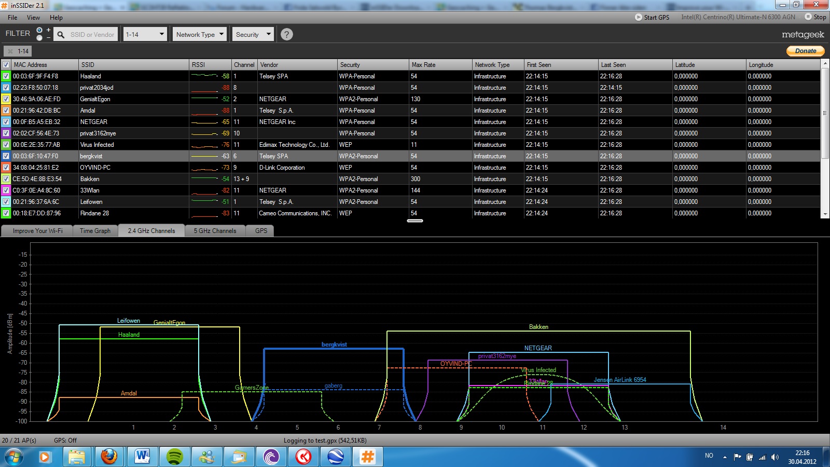The height and width of the screenshot is (467, 830).
Task: Click the volume speaker tray icon
Action: click(x=775, y=457)
